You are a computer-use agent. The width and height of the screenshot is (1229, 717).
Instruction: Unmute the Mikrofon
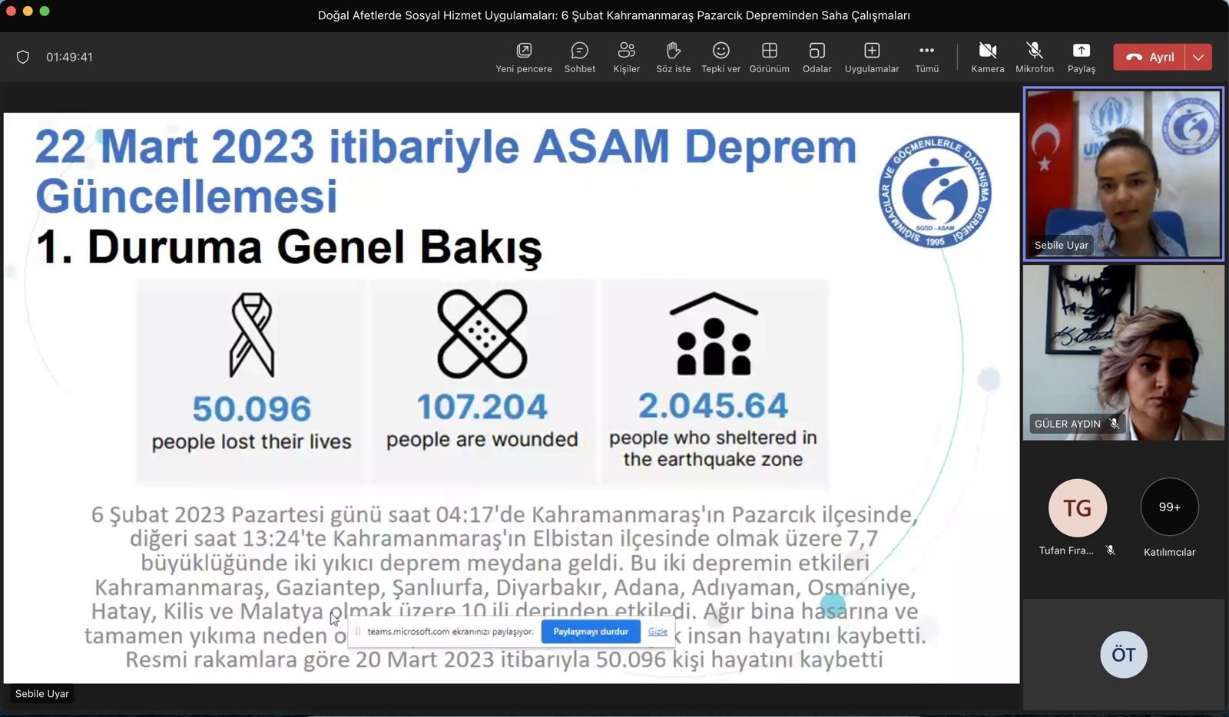click(1034, 58)
